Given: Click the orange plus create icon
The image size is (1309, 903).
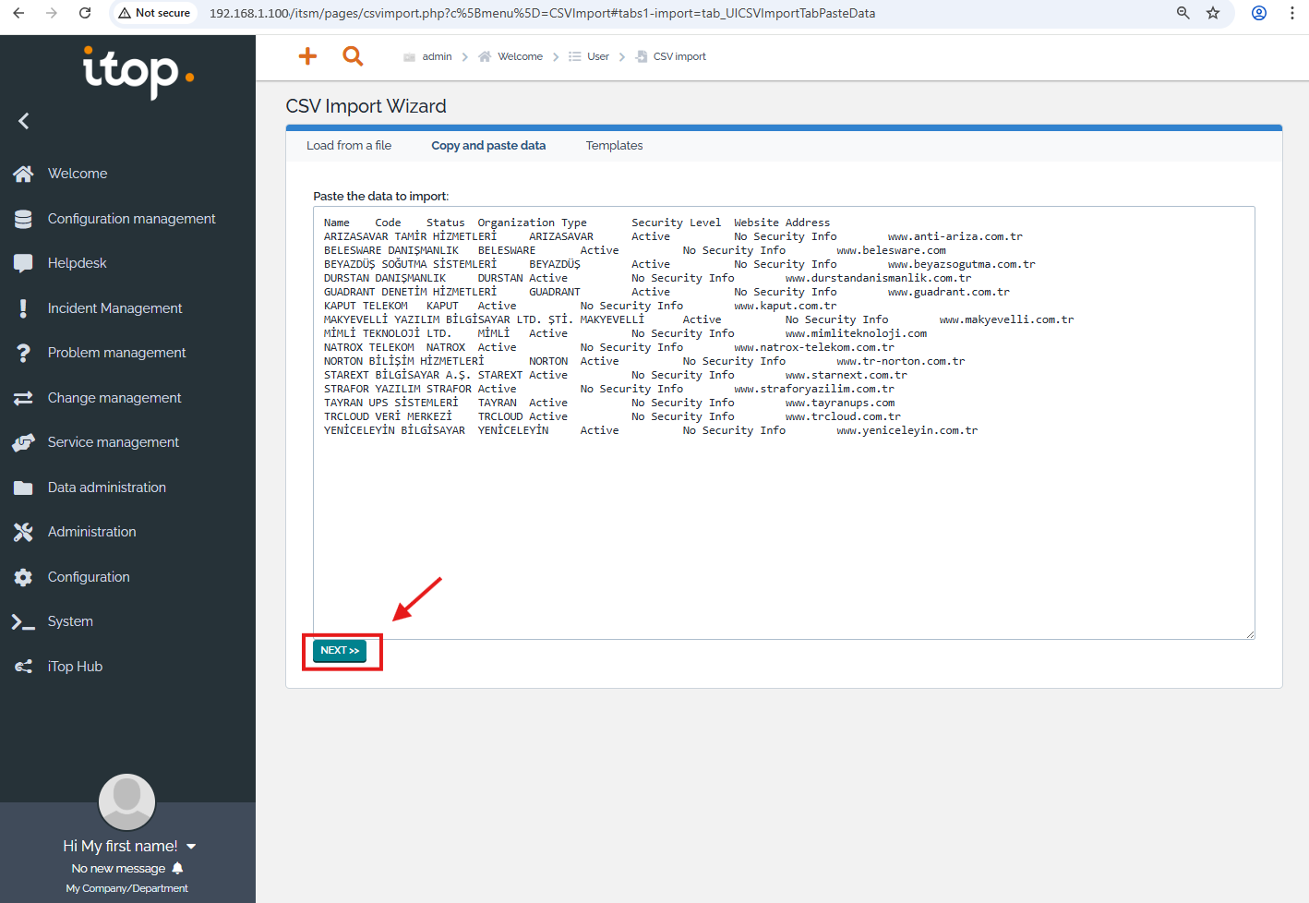Looking at the screenshot, I should coord(307,56).
